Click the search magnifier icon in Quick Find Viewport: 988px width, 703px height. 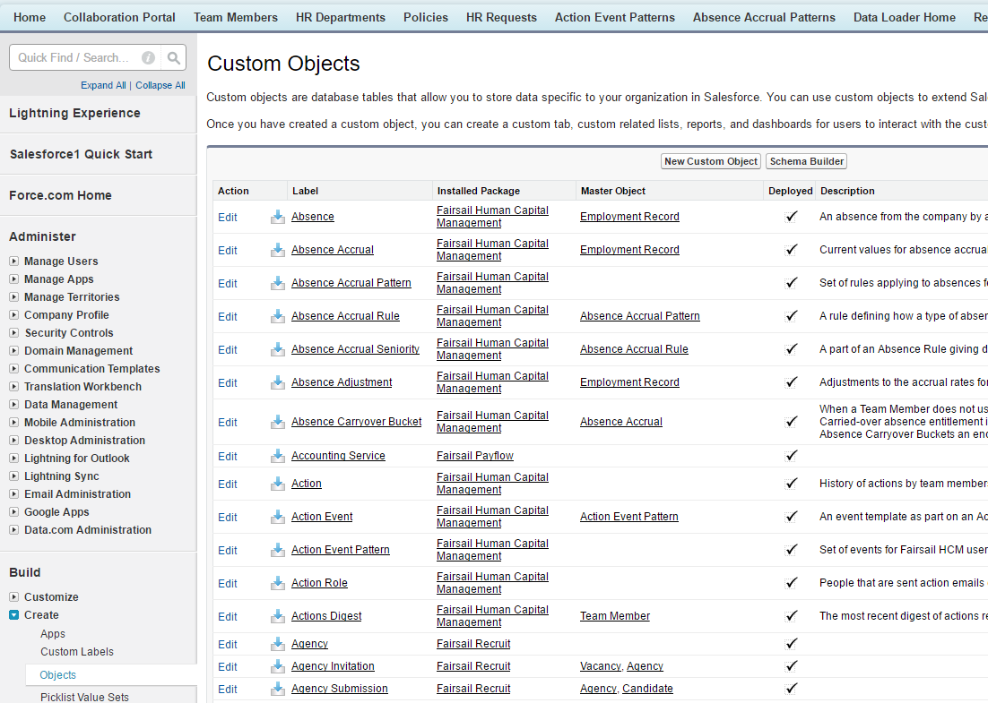click(173, 58)
